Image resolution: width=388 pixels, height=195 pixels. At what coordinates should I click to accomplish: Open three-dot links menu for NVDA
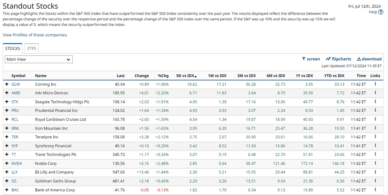point(375,163)
